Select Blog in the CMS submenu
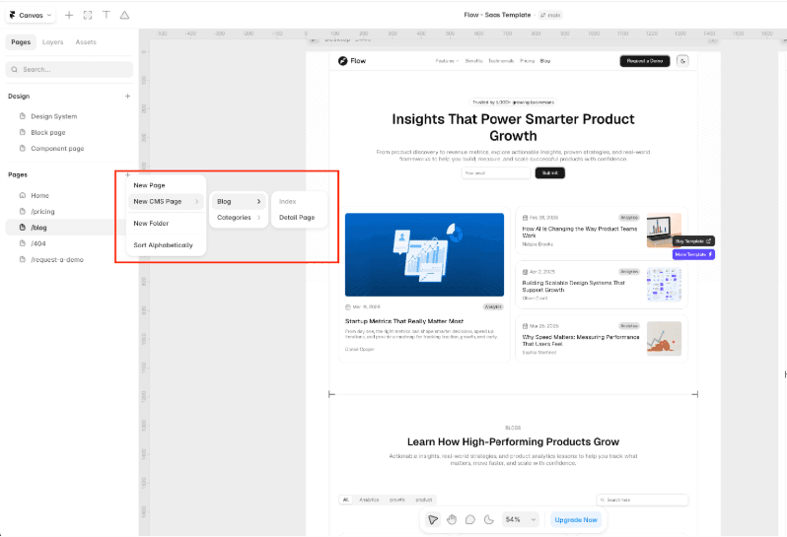787x537 pixels. click(239, 202)
